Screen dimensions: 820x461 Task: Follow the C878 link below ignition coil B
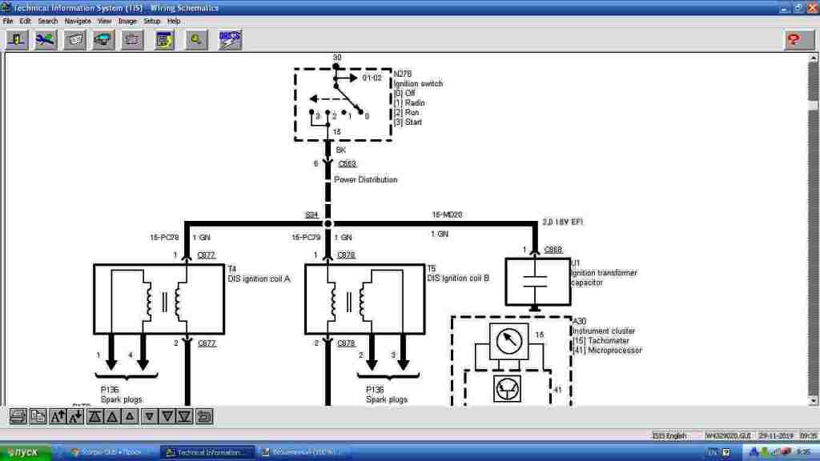pos(346,343)
